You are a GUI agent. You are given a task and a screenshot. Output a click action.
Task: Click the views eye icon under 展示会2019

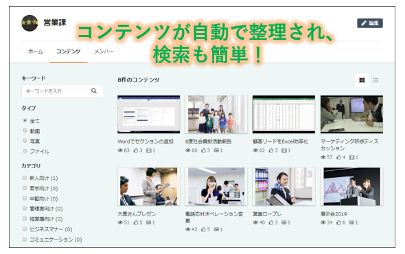[x=323, y=222]
